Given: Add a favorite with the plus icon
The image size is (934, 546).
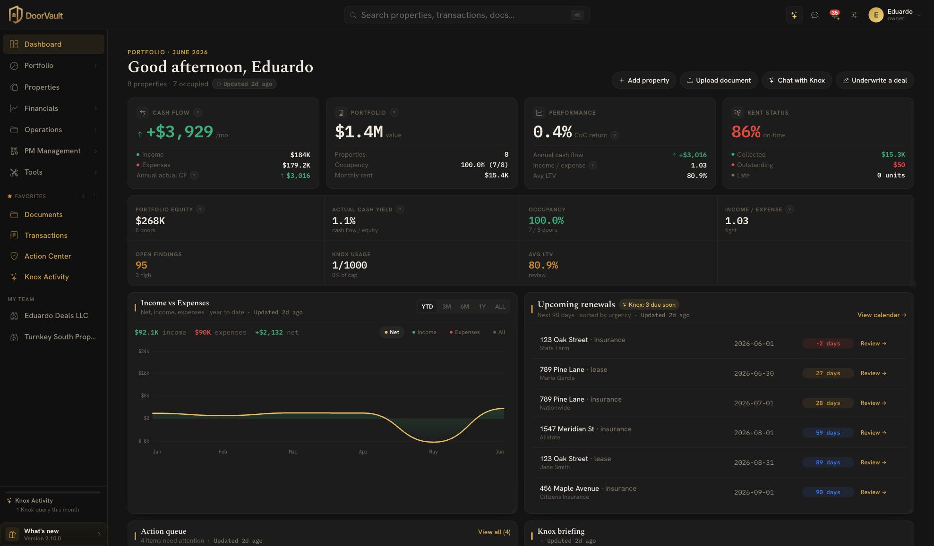Looking at the screenshot, I should click(x=83, y=196).
